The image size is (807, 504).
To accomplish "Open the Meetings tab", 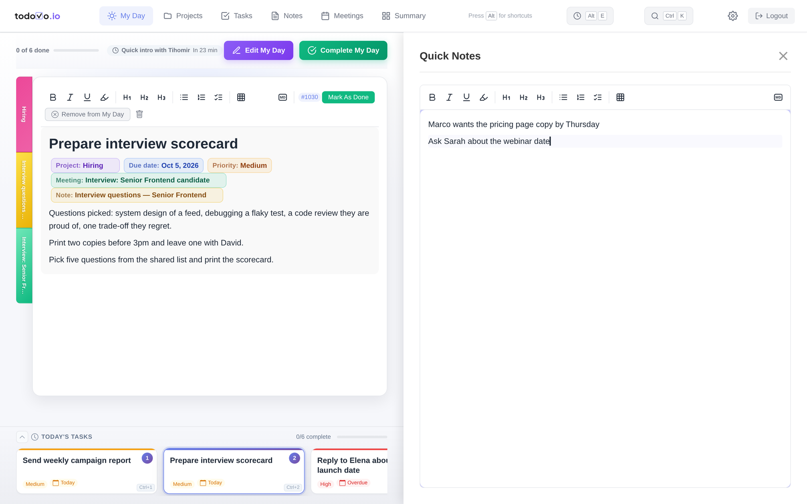I will [342, 16].
